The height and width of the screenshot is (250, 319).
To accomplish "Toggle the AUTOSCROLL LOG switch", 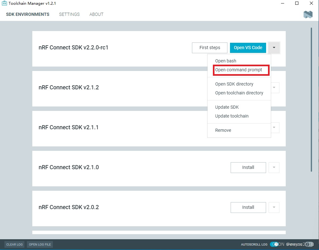I will (x=275, y=245).
